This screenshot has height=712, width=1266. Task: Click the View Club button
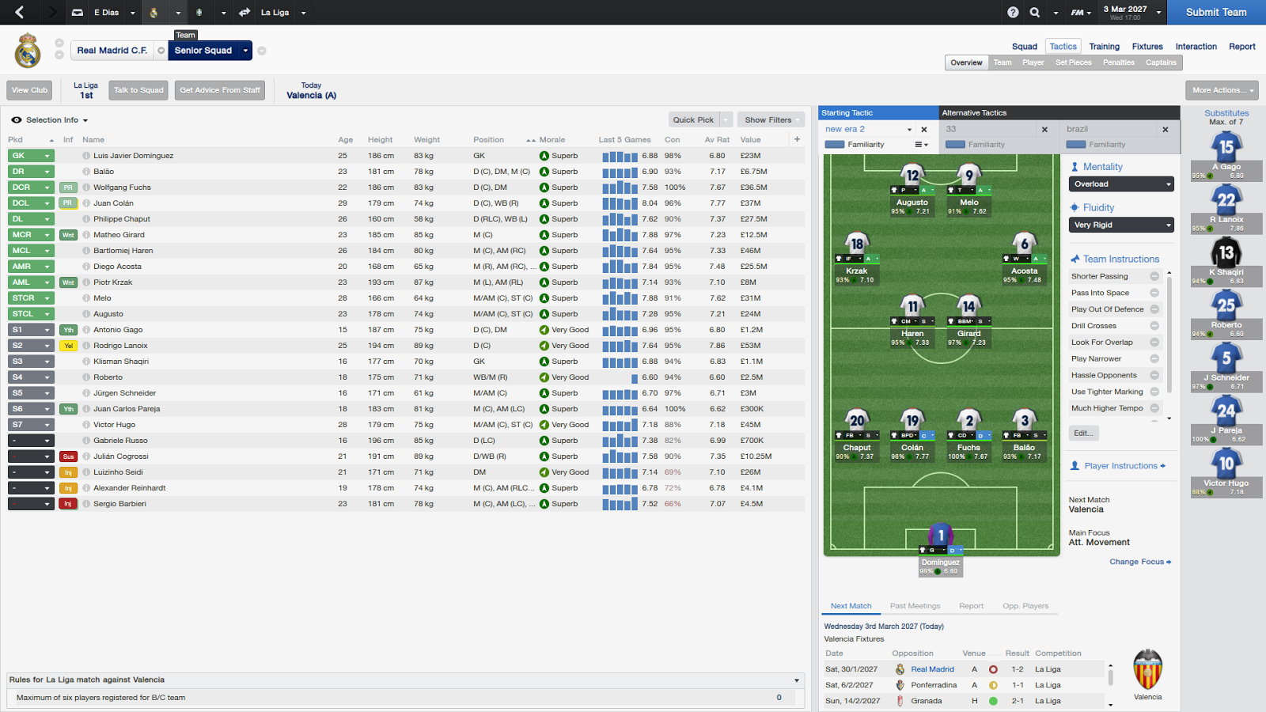30,90
